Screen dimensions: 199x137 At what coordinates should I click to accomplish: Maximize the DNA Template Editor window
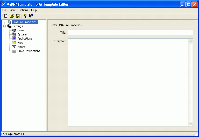coord(189,4)
